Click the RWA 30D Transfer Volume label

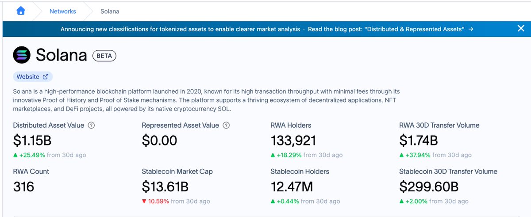tap(439, 126)
